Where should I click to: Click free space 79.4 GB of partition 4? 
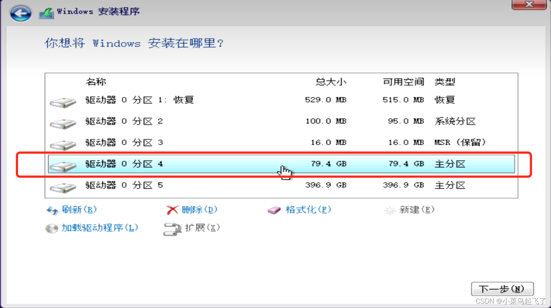pos(406,164)
